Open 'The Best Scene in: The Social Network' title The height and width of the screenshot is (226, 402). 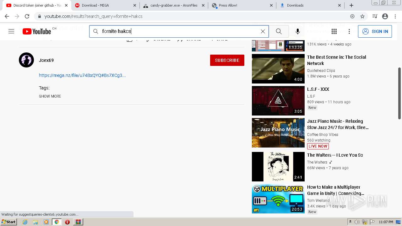click(337, 60)
